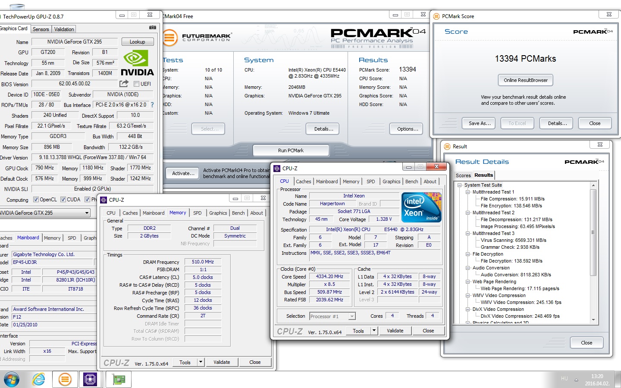Switch to the Sensors tab in GPU-Z
621x388 pixels.
[x=41, y=29]
